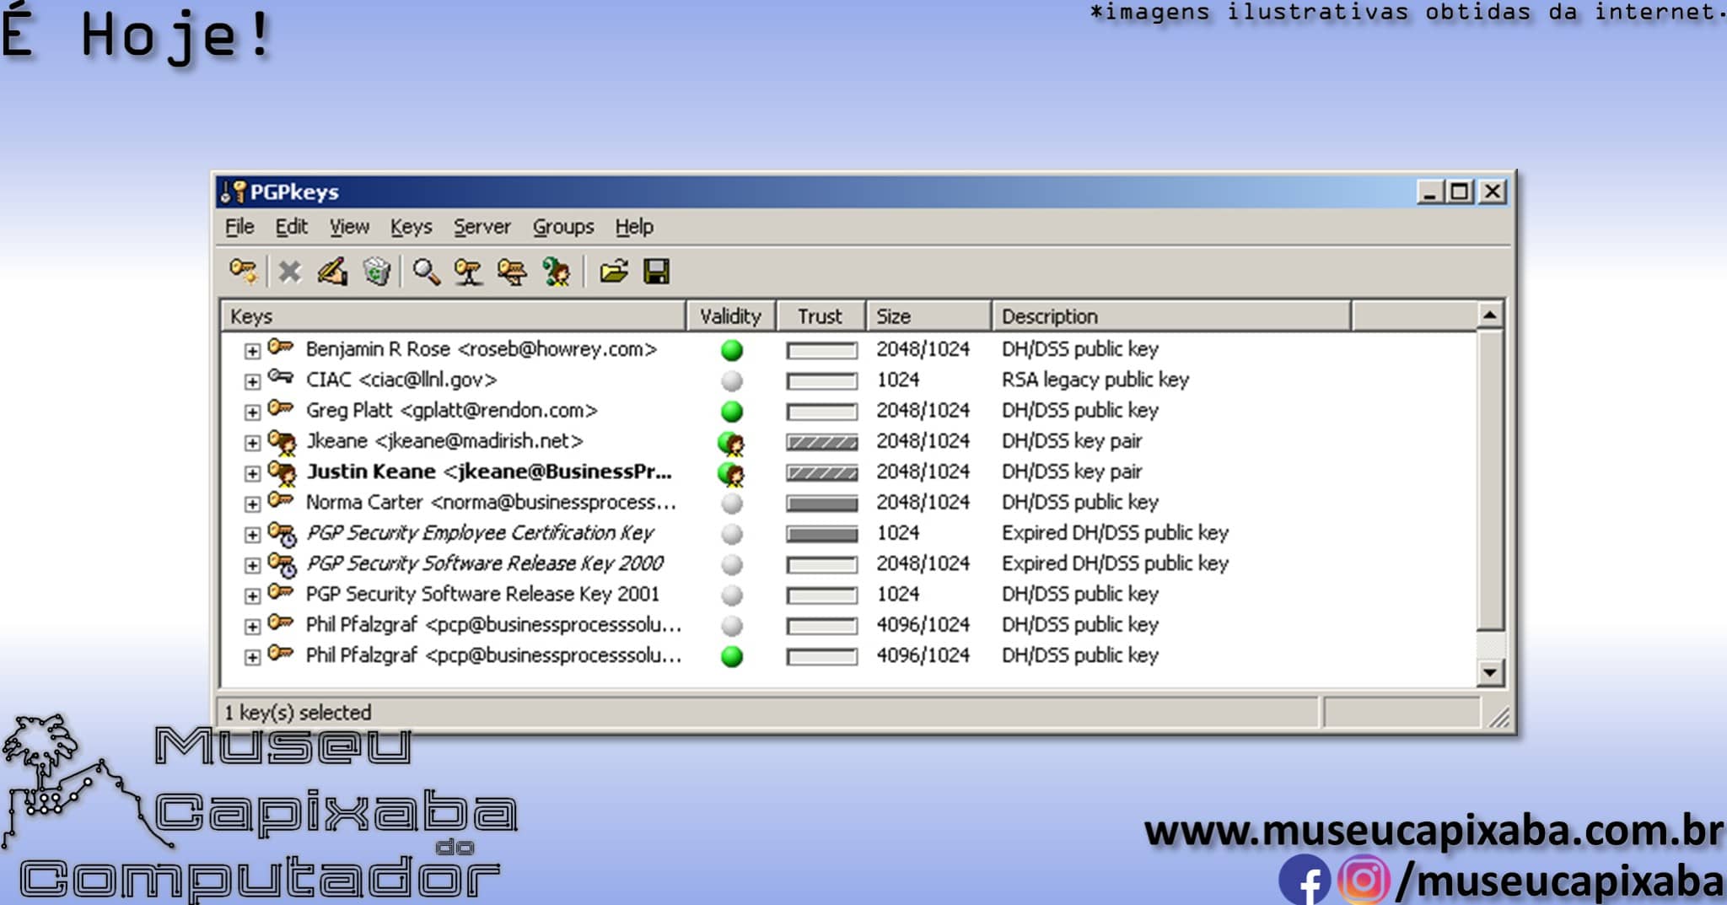Expand PGP Security Employee Certification Key
The image size is (1727, 905).
[x=252, y=535]
